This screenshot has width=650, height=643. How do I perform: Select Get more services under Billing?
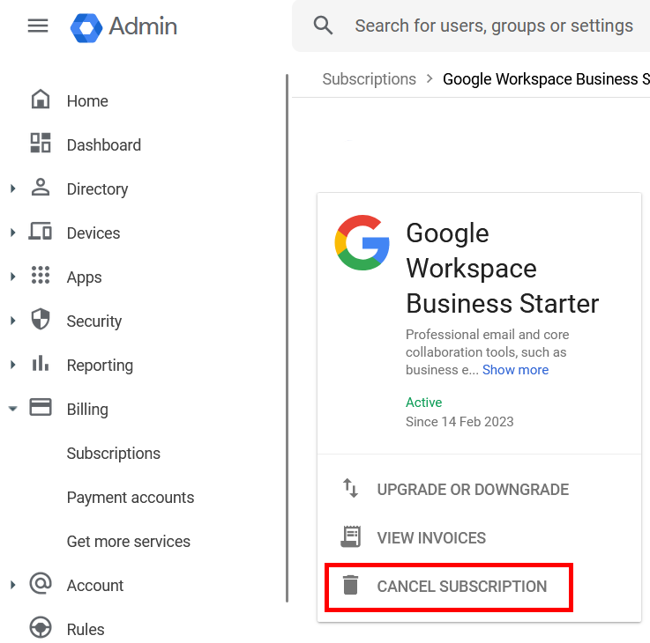[x=129, y=541]
